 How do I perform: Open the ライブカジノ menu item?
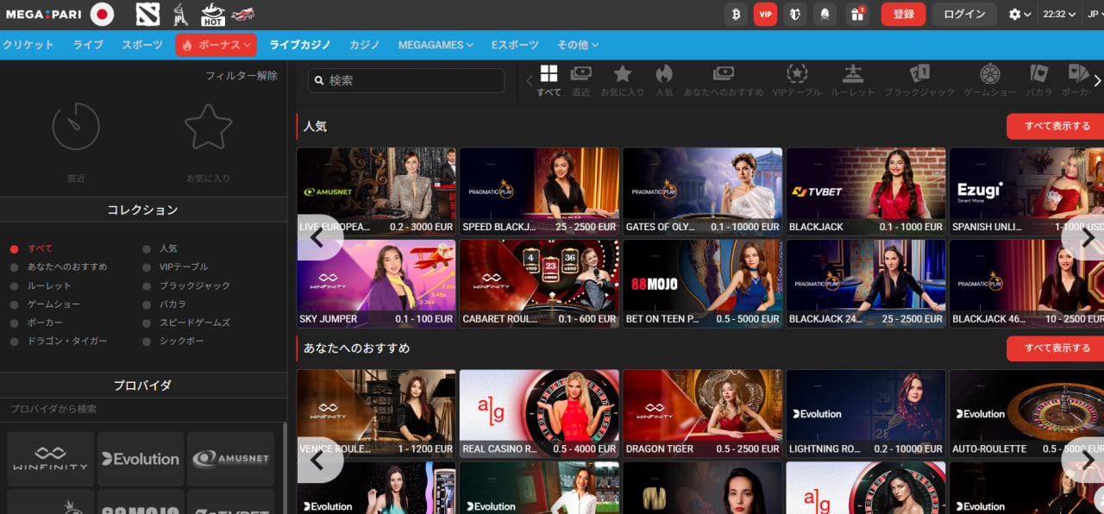coord(300,45)
